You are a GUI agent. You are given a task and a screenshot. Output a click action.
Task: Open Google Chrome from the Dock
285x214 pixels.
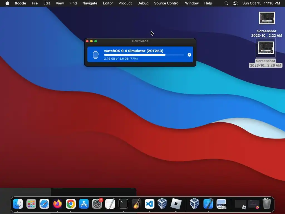coord(71,204)
